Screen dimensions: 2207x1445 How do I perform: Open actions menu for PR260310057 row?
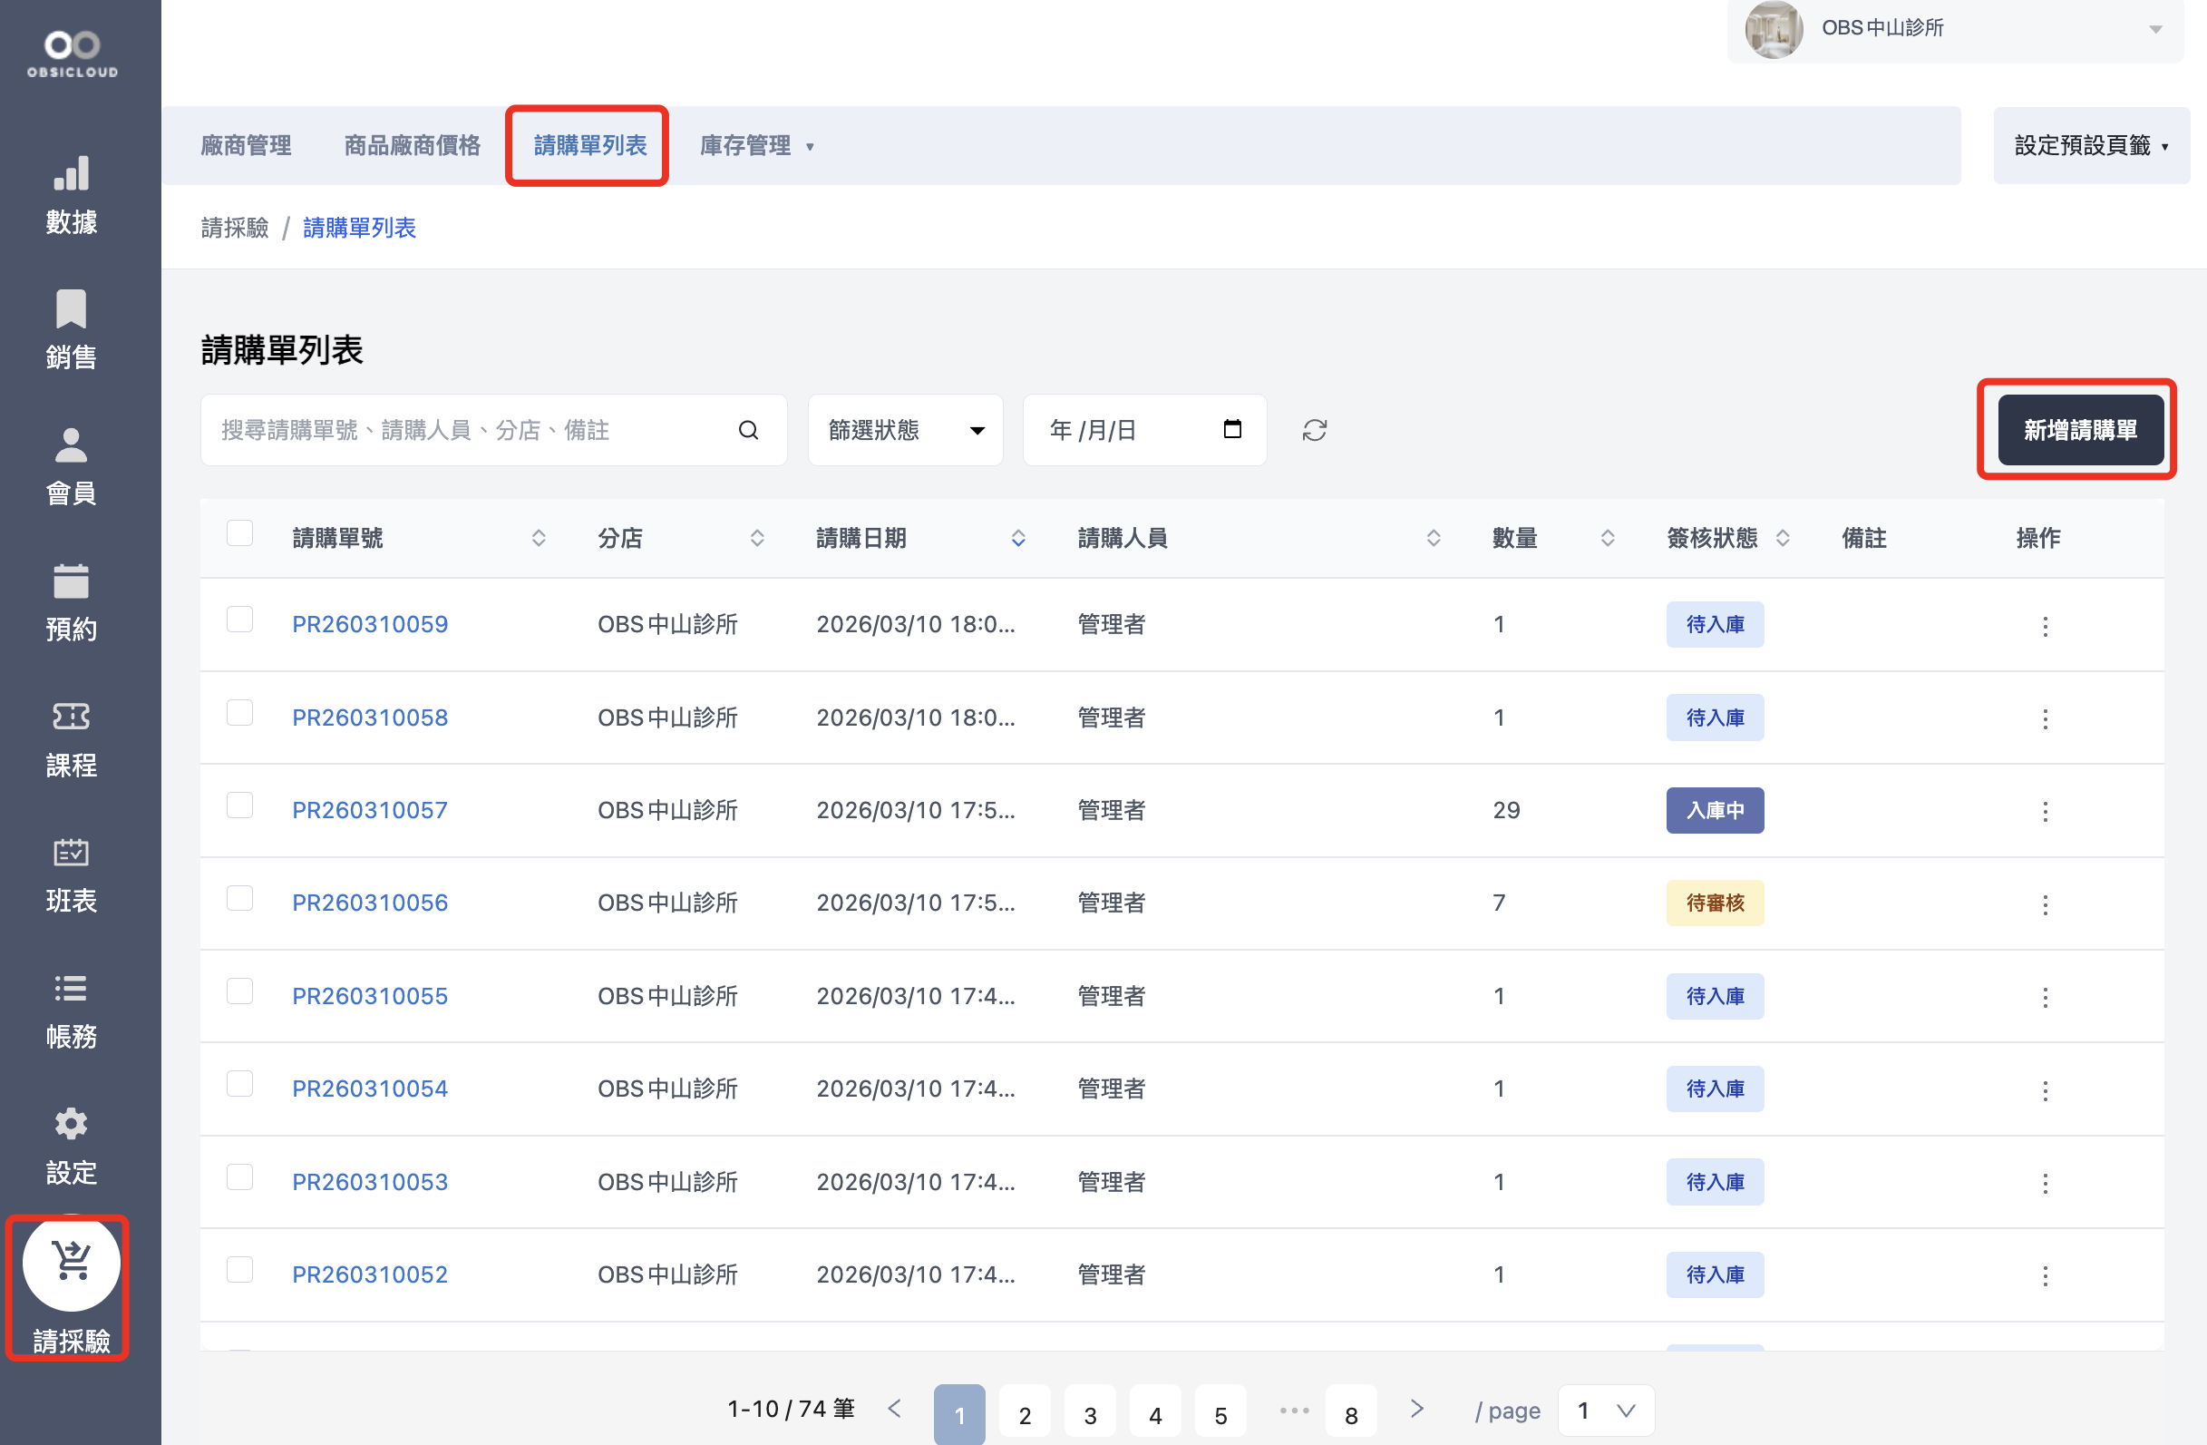pos(2045,812)
